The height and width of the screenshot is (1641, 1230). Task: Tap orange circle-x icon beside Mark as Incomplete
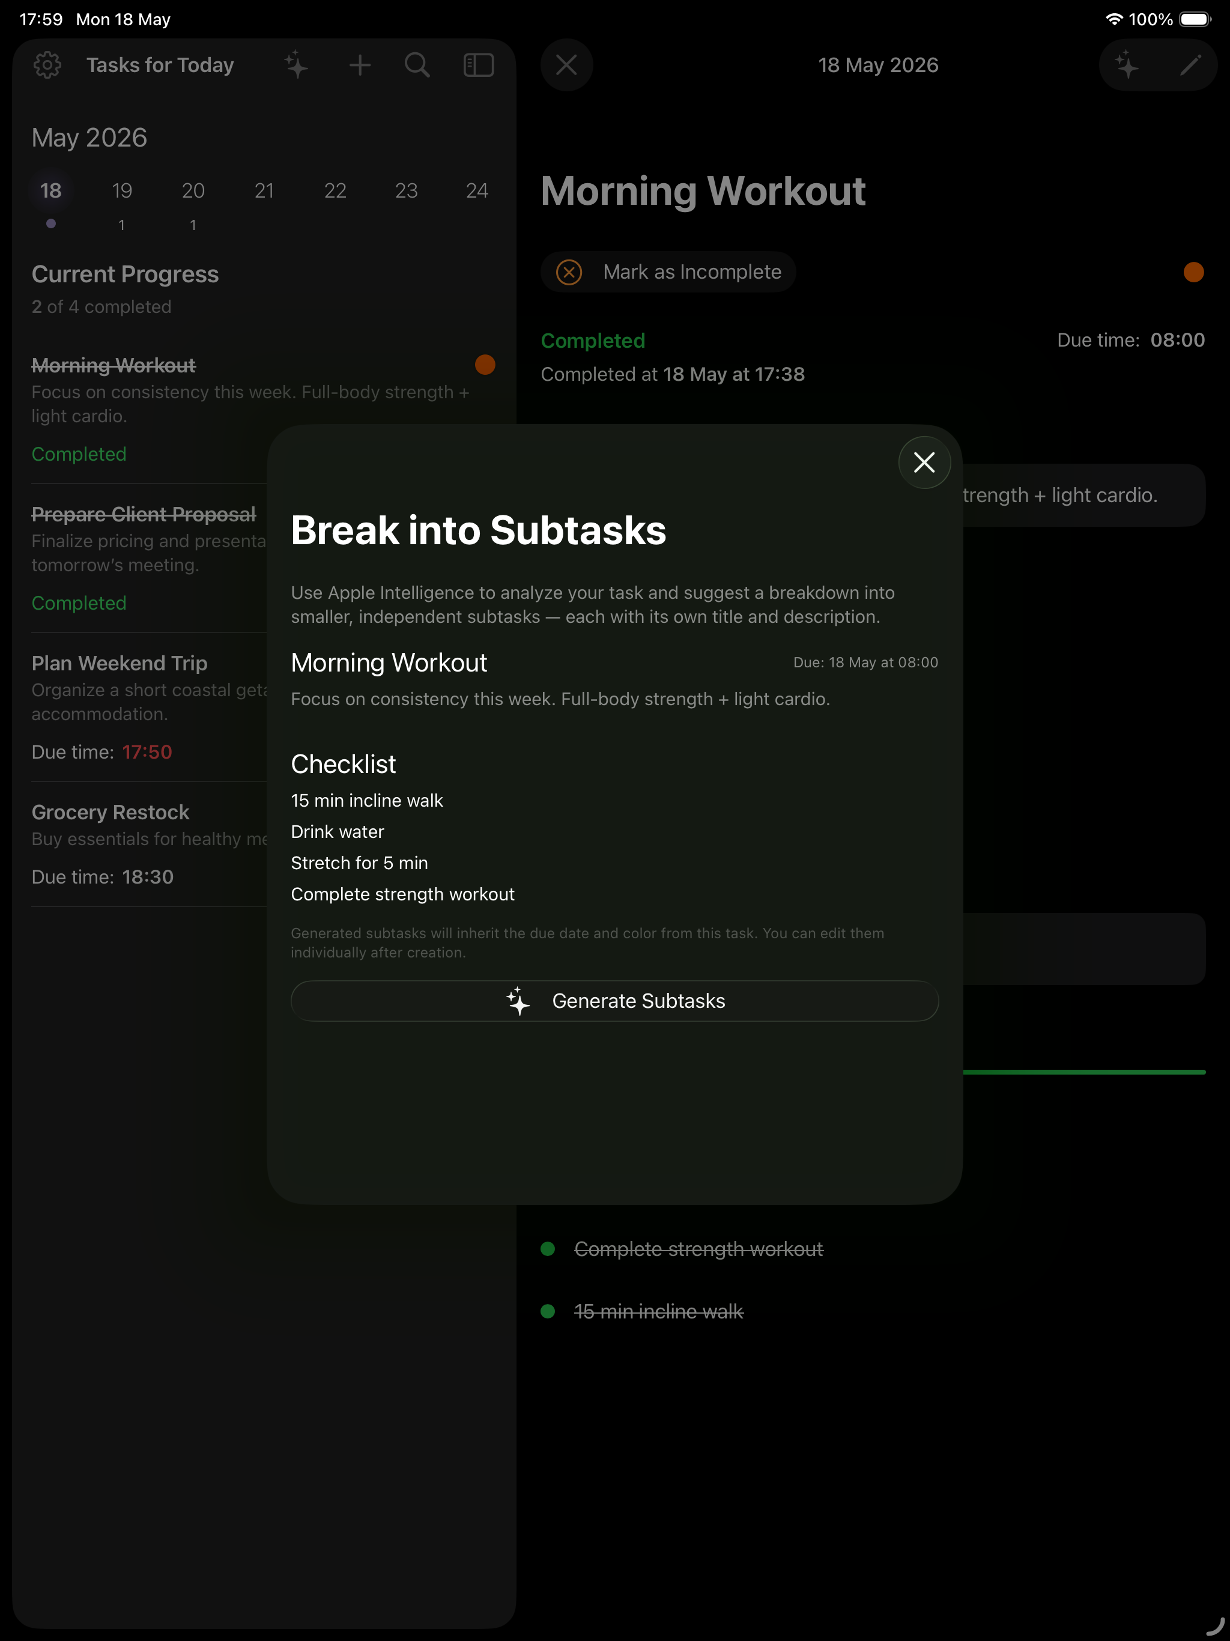point(569,272)
